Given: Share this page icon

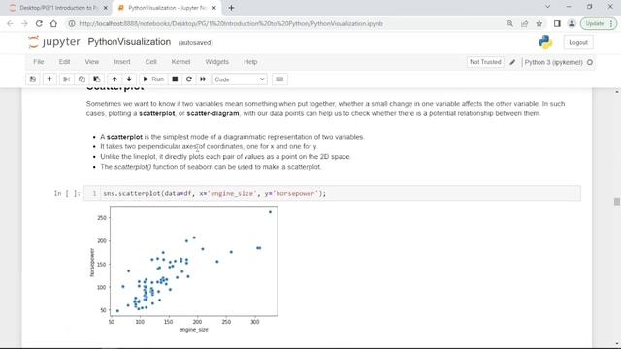Looking at the screenshot, I should point(524,23).
